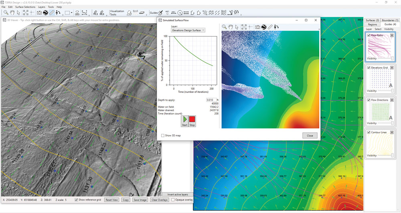Viewport: 401px width, 213px height.
Task: Click the zoom tool in Simulated Surface Flow
Action: [x=225, y=27]
